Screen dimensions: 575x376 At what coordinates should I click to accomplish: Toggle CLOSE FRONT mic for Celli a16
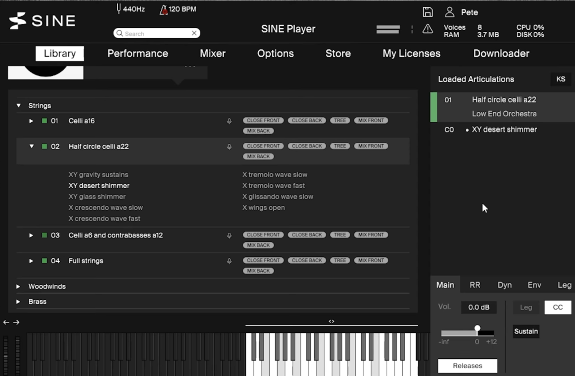(263, 120)
